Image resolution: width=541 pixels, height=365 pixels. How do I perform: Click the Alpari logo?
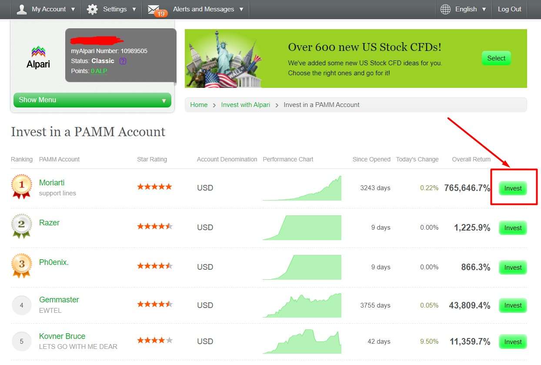(38, 57)
